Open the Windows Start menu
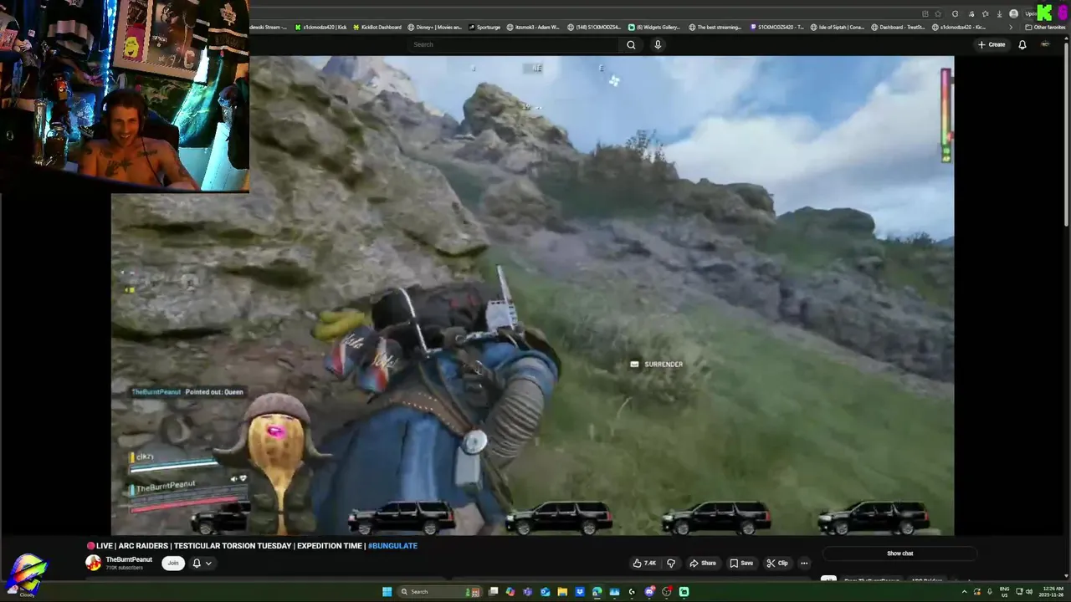Image resolution: width=1071 pixels, height=602 pixels. coord(387,592)
